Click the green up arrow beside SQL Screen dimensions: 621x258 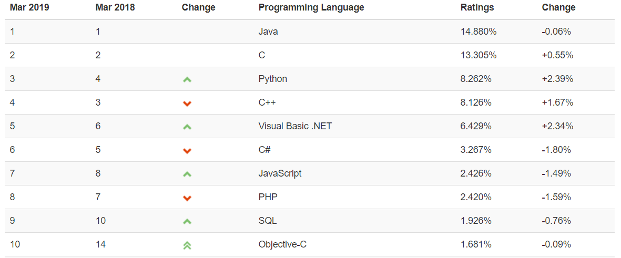click(x=187, y=221)
